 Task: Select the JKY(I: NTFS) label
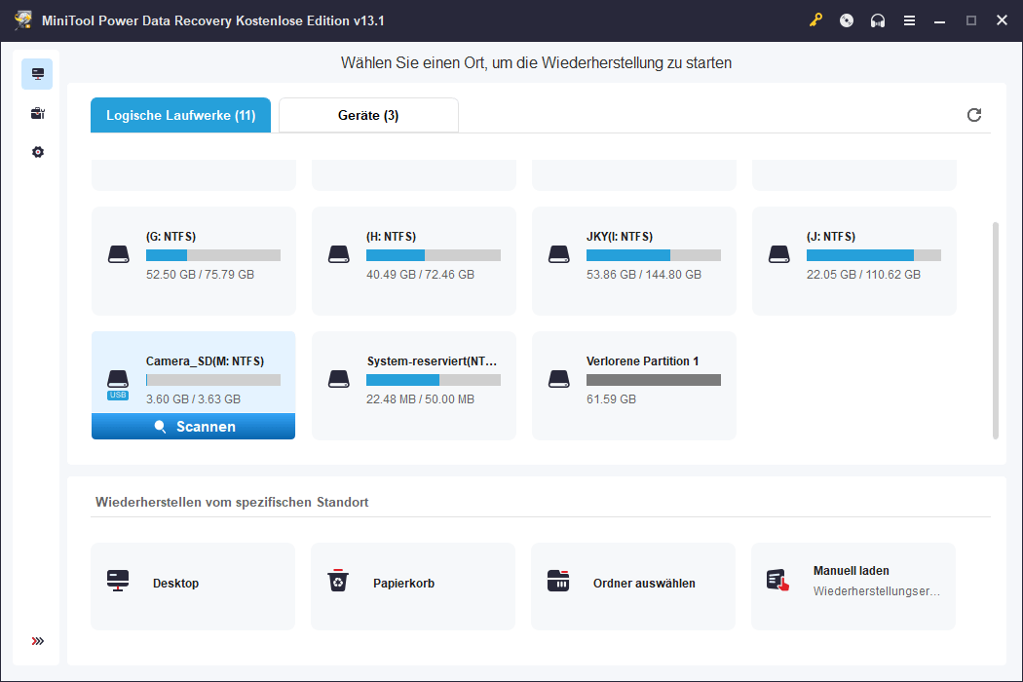click(619, 236)
